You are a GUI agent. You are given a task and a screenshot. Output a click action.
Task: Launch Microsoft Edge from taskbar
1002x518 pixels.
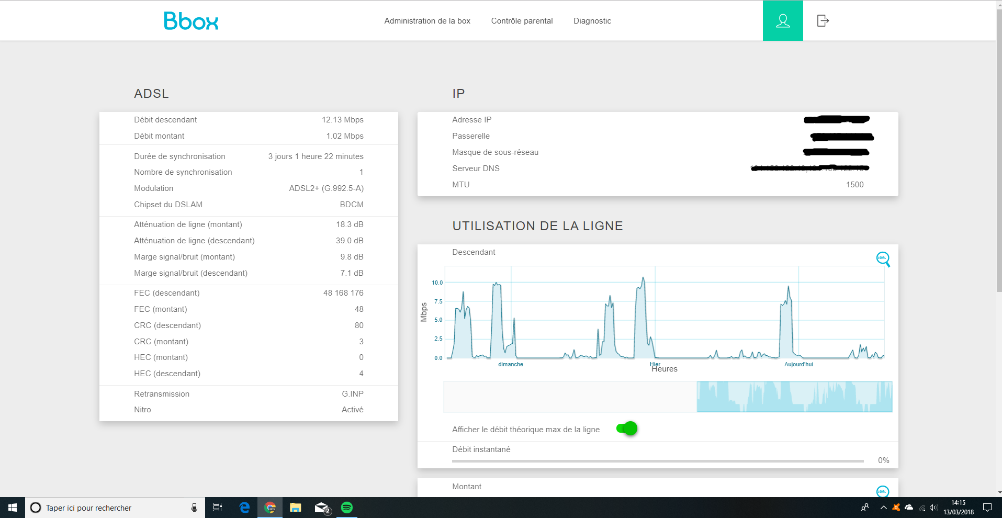[x=244, y=508]
